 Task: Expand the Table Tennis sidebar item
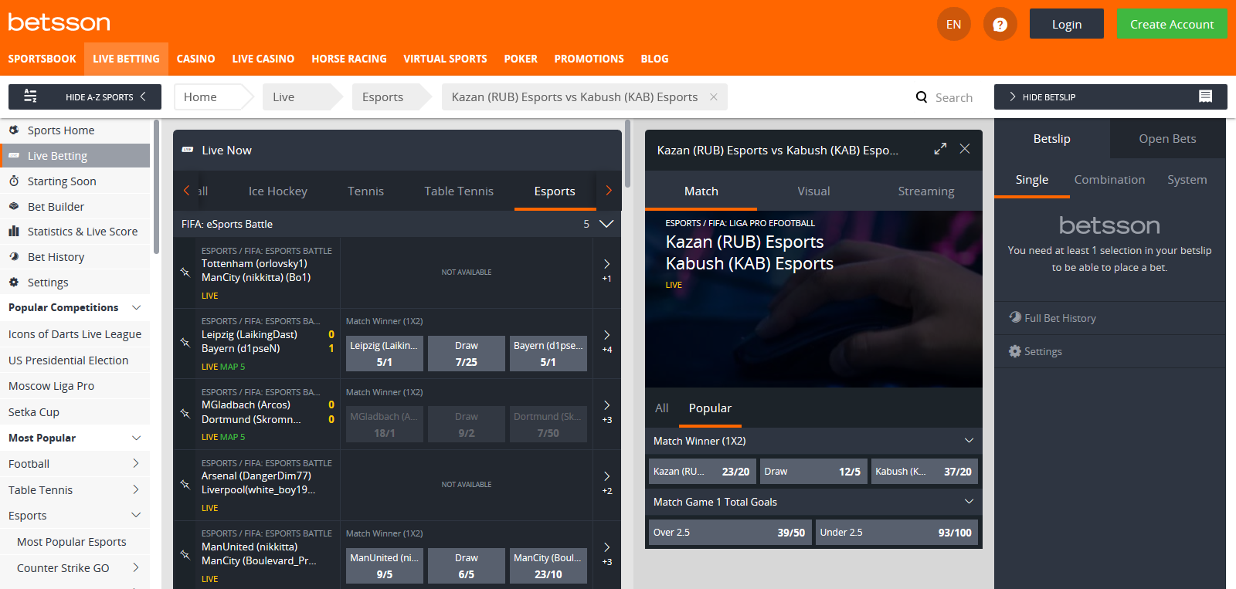click(x=137, y=489)
